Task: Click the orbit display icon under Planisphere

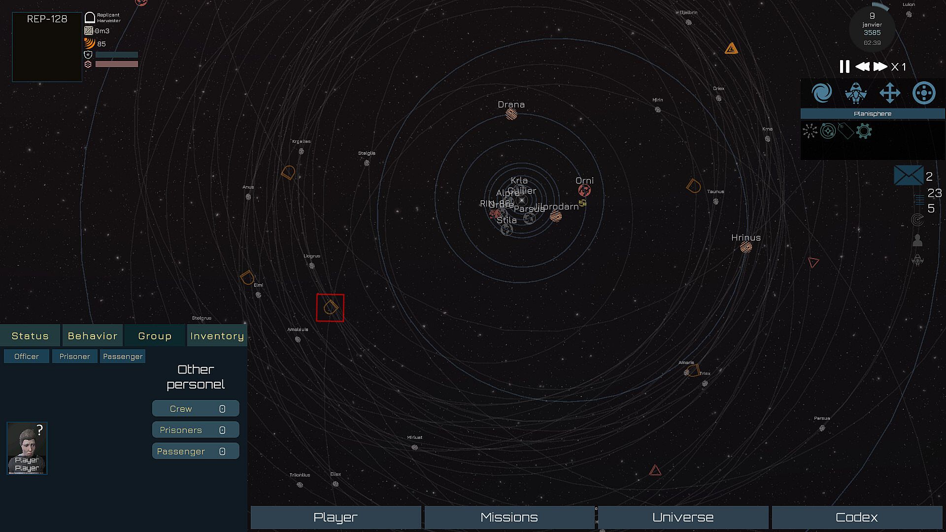Action: [x=828, y=131]
